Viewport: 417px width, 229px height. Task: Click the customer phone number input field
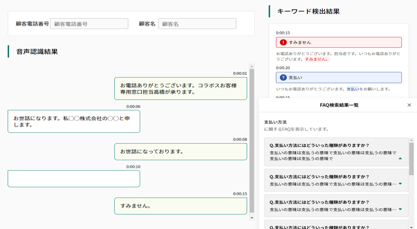point(89,23)
